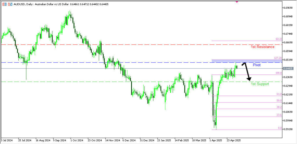Click the one-click trading panel icon

4,5
